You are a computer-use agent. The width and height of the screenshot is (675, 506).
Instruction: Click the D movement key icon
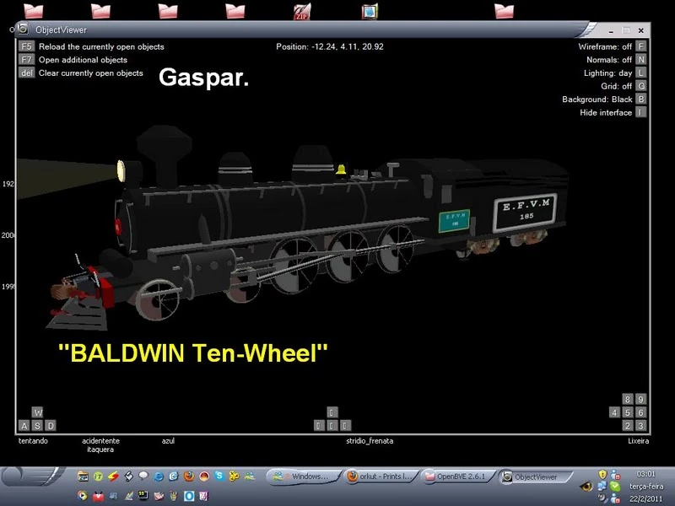pyautogui.click(x=51, y=426)
